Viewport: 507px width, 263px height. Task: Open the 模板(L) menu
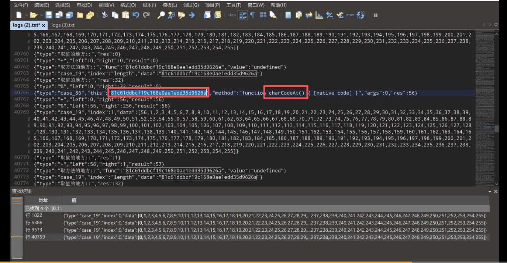click(x=170, y=5)
